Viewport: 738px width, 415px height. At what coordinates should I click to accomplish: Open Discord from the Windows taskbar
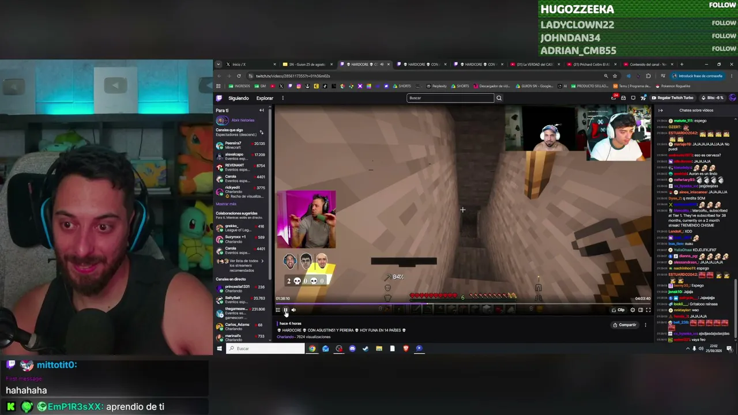click(x=352, y=349)
